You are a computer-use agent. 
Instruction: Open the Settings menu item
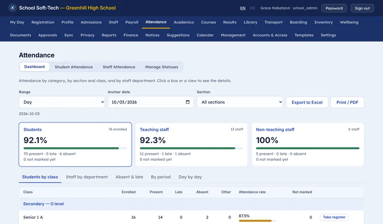pyautogui.click(x=328, y=35)
